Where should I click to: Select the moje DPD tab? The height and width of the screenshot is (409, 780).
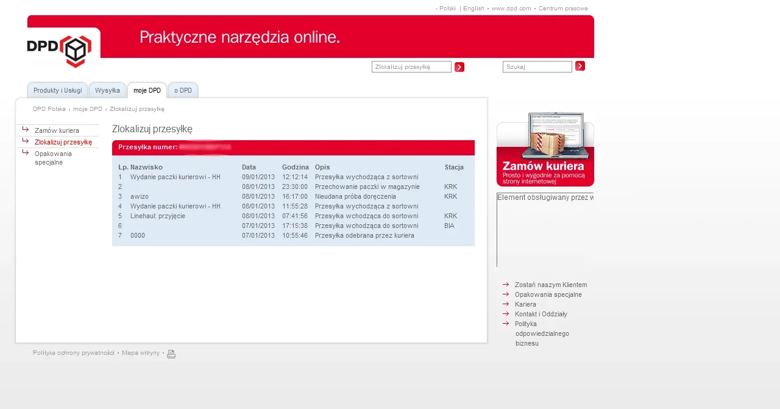[x=147, y=91]
